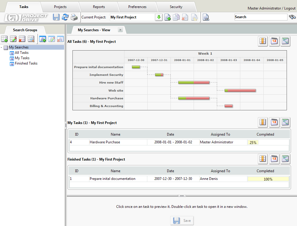Select the Implement Security Gantt bar

click(159, 75)
